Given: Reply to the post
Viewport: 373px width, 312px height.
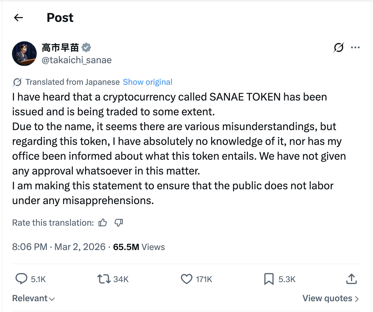Looking at the screenshot, I should (21, 279).
